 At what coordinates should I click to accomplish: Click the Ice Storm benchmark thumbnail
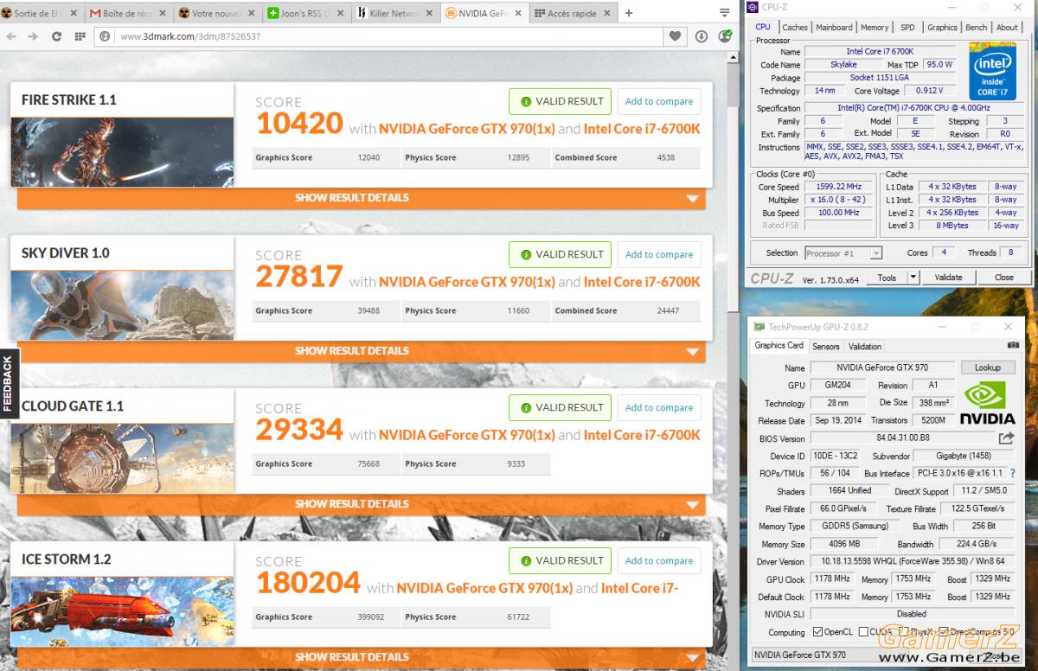click(x=122, y=610)
